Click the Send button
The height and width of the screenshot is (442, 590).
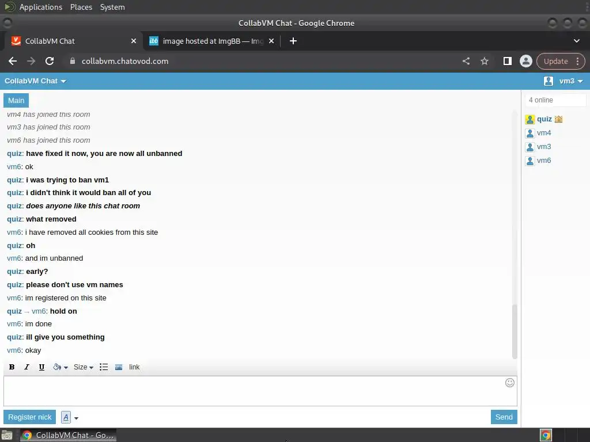tap(504, 417)
